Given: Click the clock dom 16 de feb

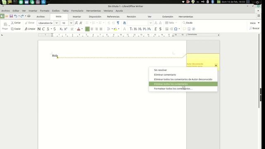Looking at the screenshot, I should click(x=233, y=2).
